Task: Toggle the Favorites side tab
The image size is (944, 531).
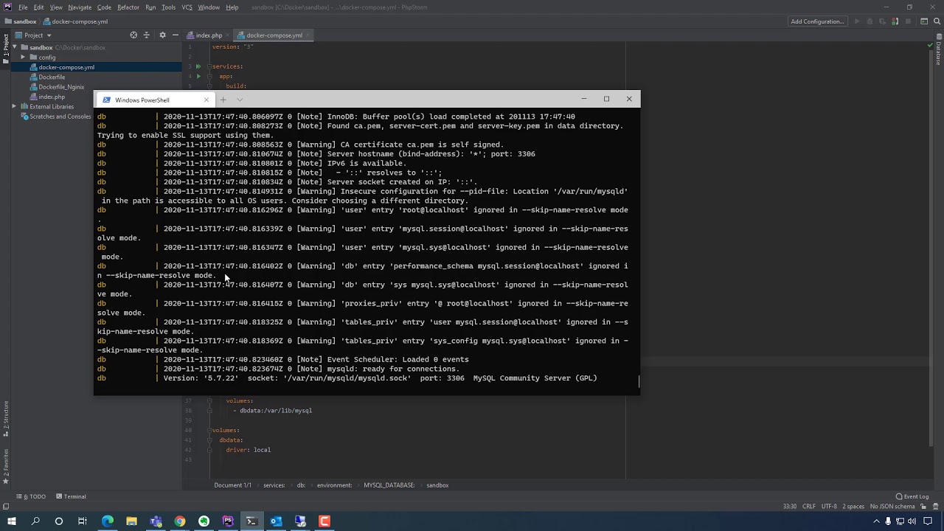Action: [5, 466]
